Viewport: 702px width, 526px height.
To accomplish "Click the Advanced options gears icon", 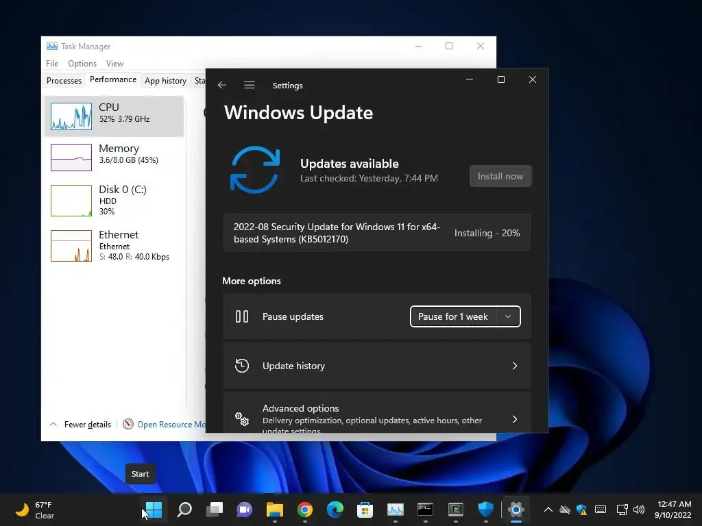I will [x=242, y=419].
